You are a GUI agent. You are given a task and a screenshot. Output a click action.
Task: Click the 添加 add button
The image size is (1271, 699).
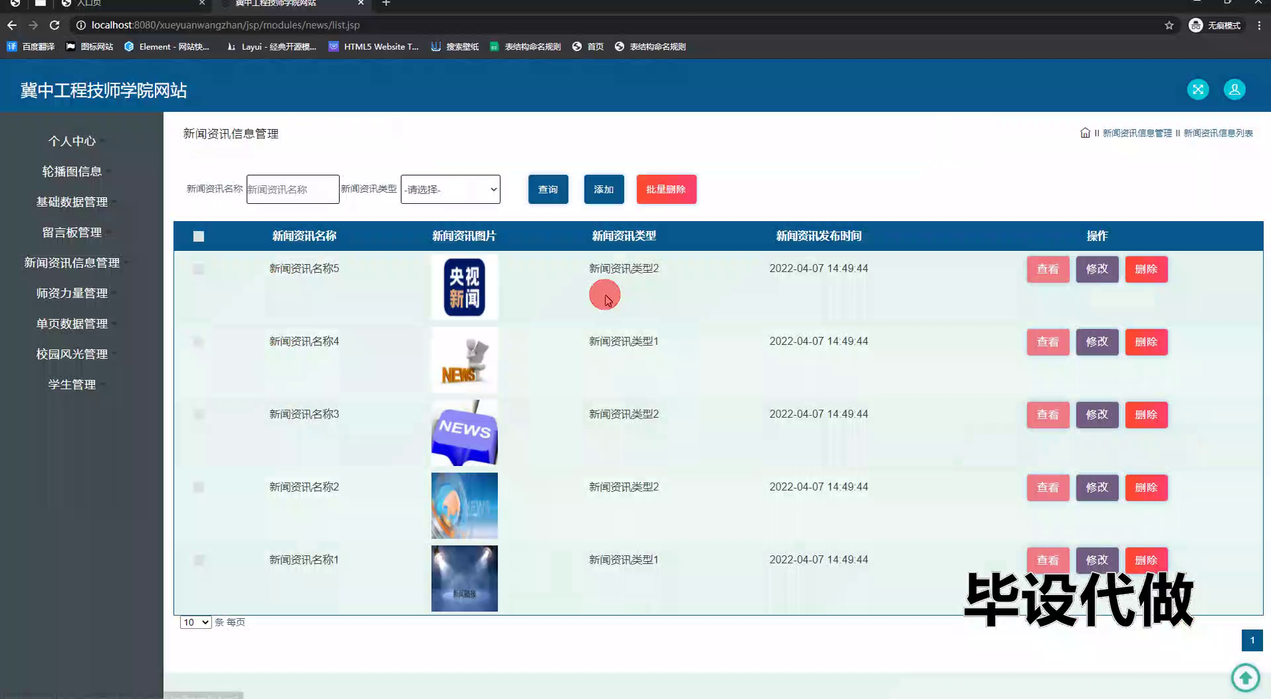point(604,189)
